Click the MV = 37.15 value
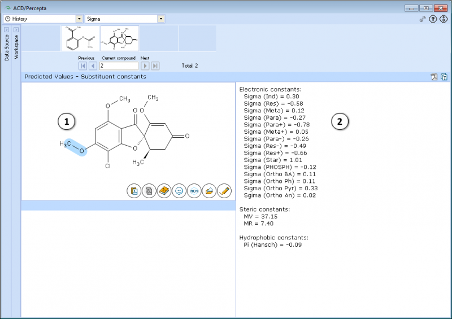The height and width of the screenshot is (319, 452). pyautogui.click(x=260, y=217)
